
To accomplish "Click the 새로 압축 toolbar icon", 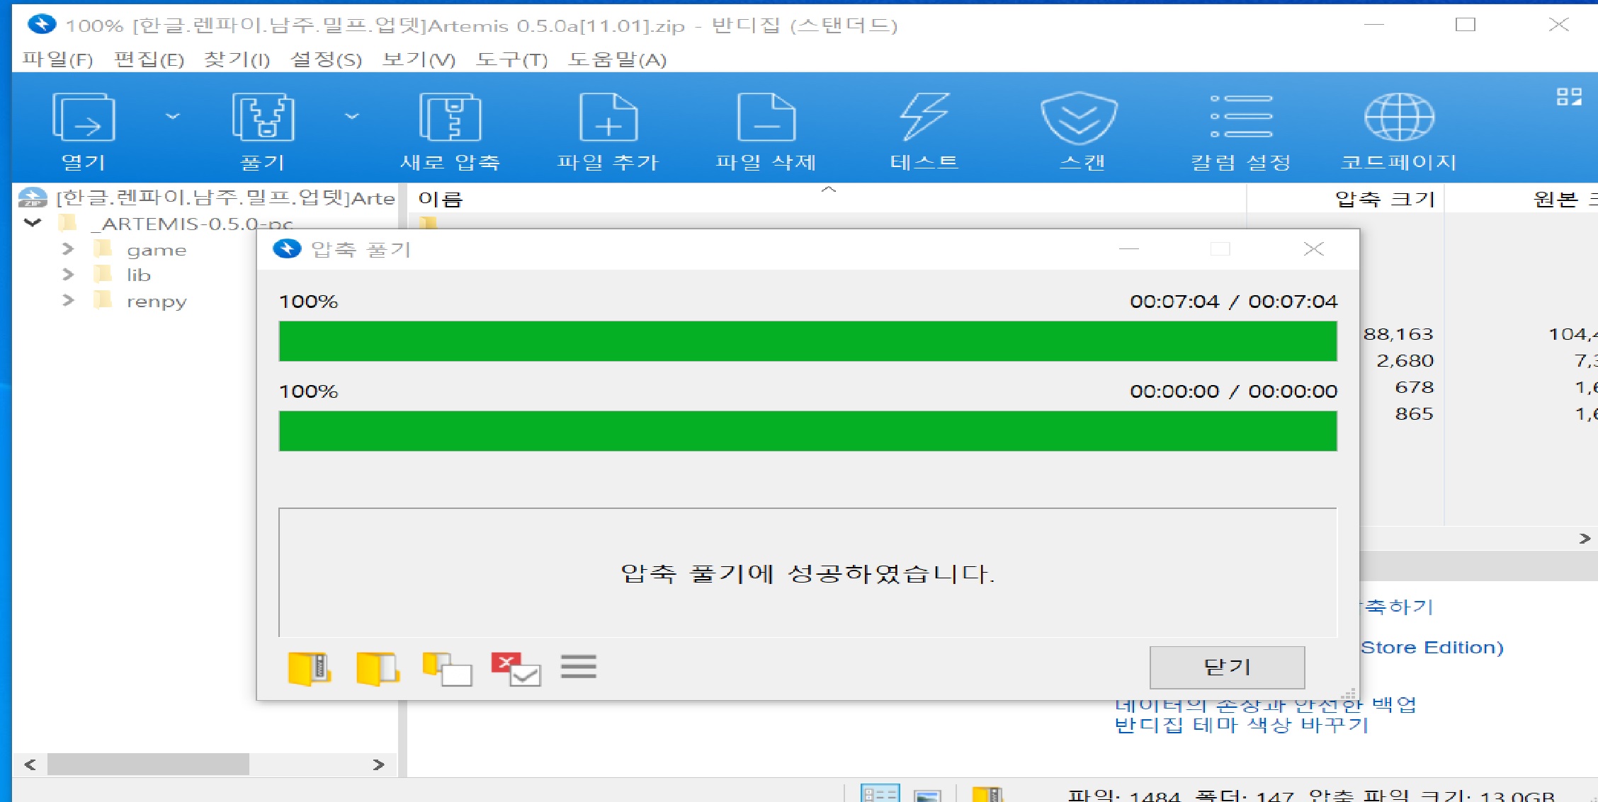I will (x=450, y=118).
